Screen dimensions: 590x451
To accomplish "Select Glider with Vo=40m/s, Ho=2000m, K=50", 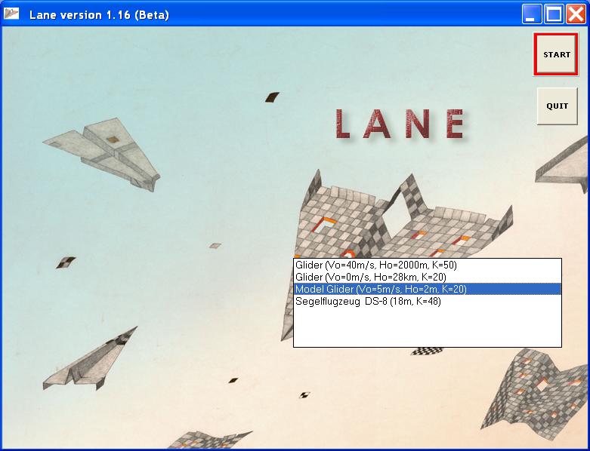I will 375,265.
